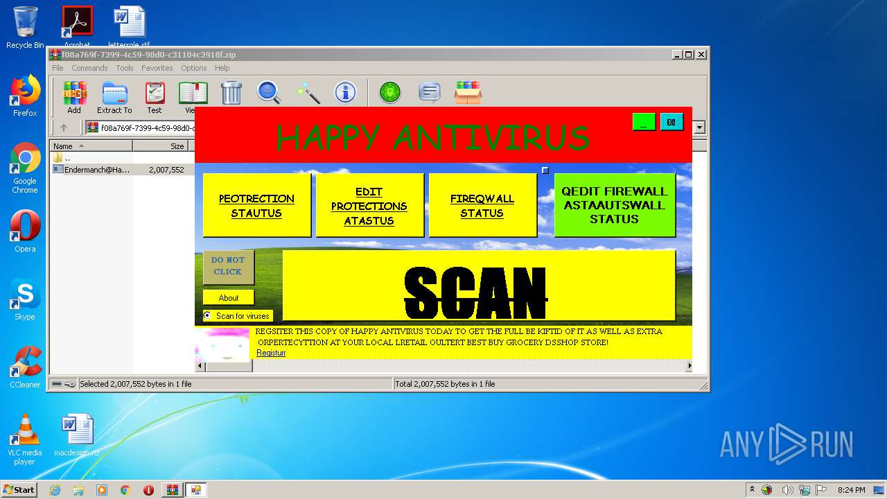The height and width of the screenshot is (499, 887).
Task: Click the Windows Explorer folder in taskbar
Action: pyautogui.click(x=78, y=490)
